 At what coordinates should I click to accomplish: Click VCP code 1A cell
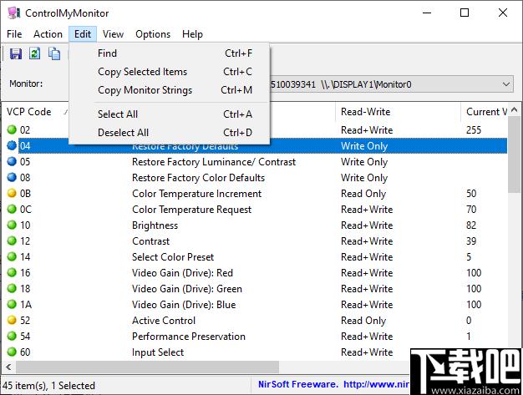26,304
